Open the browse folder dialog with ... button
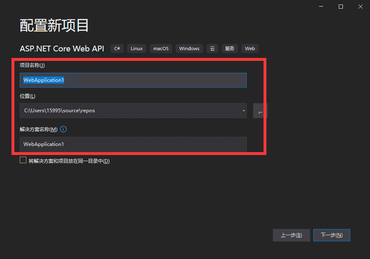The height and width of the screenshot is (259, 370). click(x=260, y=110)
